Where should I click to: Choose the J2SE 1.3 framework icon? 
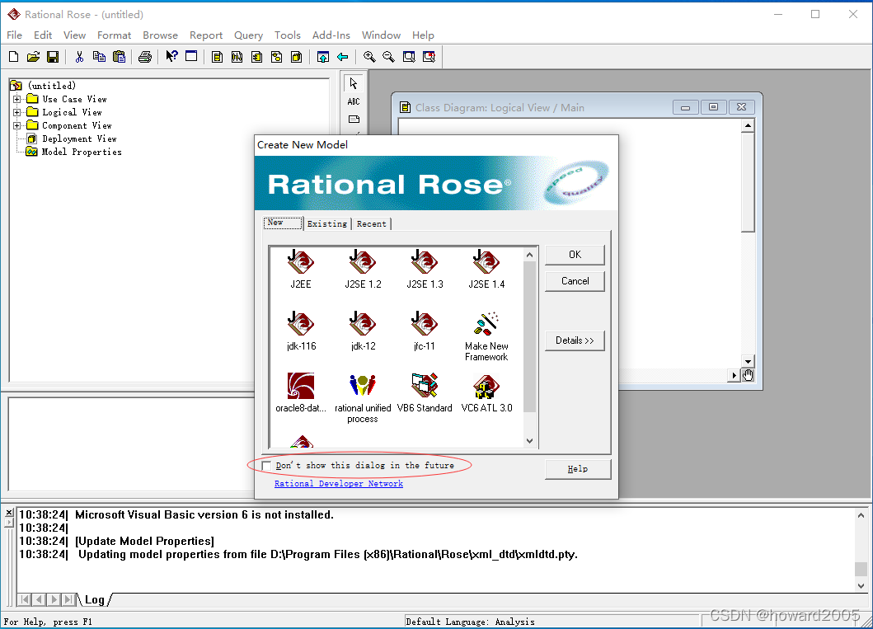(425, 270)
